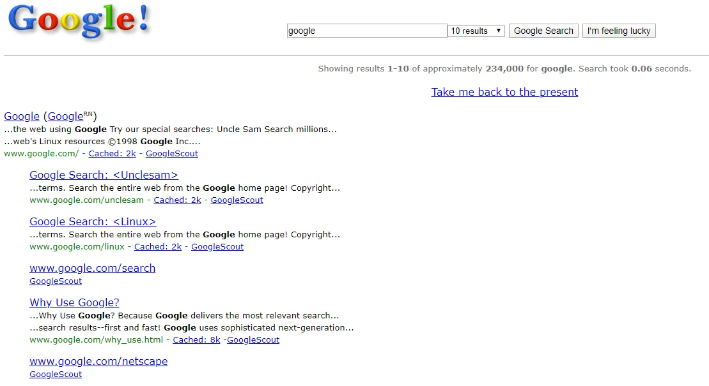Open the "10 results" dropdown
This screenshot has height=386, width=709.
[x=476, y=31]
